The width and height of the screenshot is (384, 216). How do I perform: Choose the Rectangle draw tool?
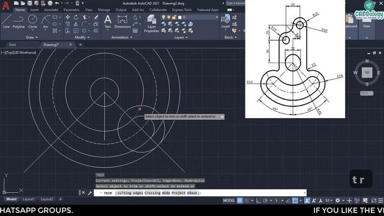(x=55, y=17)
